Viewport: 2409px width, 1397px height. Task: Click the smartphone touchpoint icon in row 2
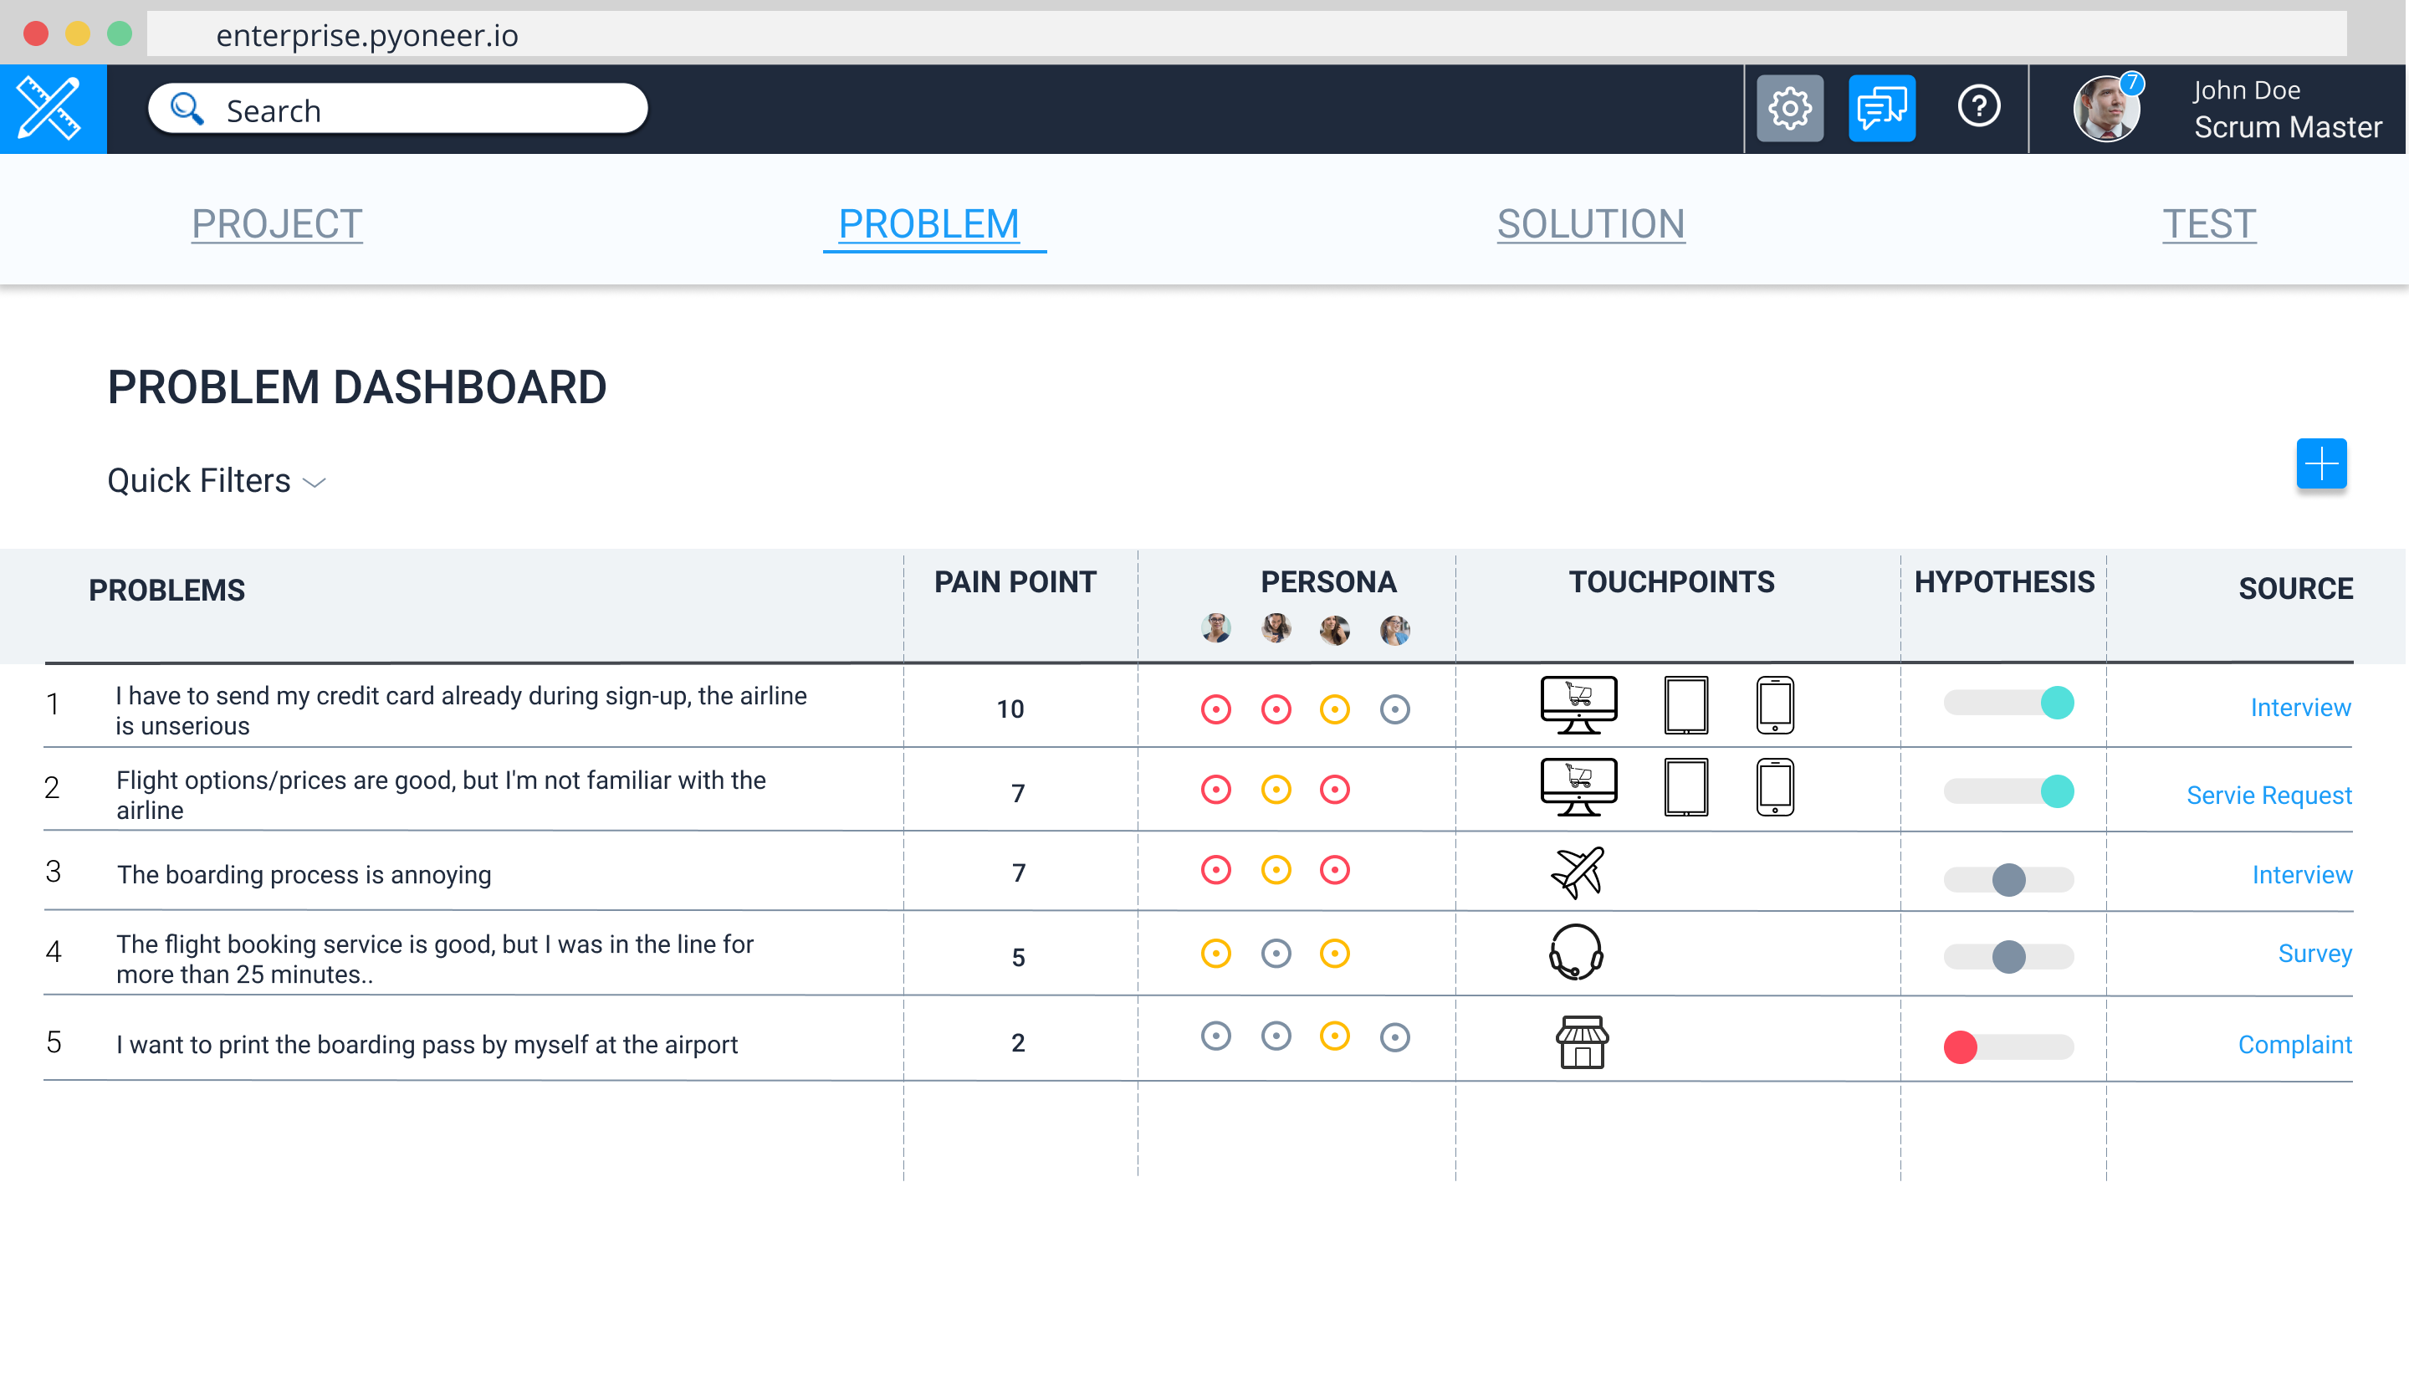1774,787
